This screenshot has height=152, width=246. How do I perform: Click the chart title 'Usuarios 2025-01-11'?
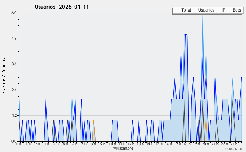point(61,7)
